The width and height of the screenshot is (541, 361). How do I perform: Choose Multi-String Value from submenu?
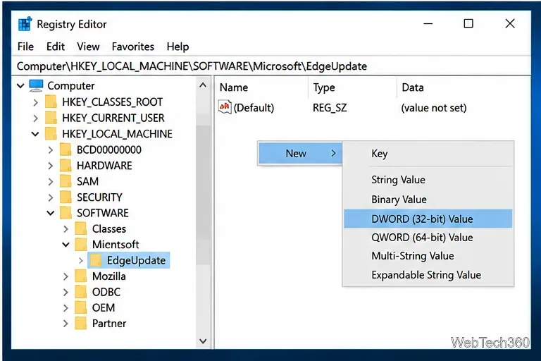(x=428, y=256)
